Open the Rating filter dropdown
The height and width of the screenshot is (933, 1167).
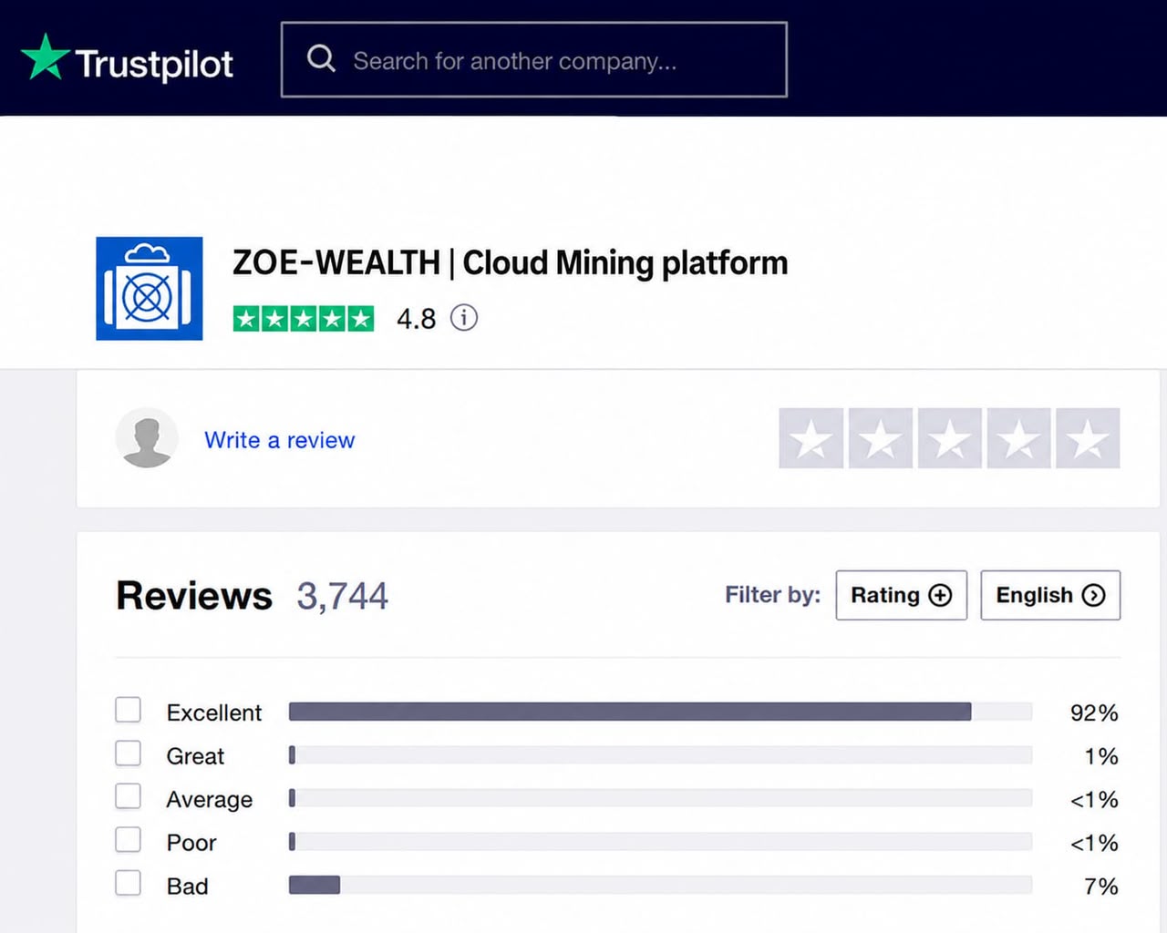(x=902, y=595)
